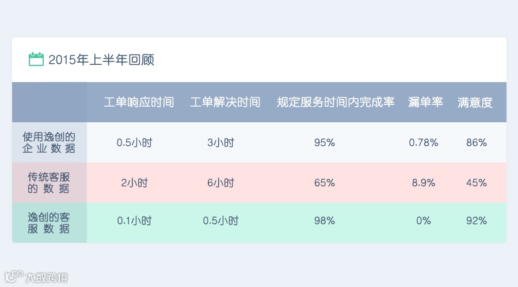Click the 45% satisfaction cell
The image size is (518, 287).
tap(477, 183)
